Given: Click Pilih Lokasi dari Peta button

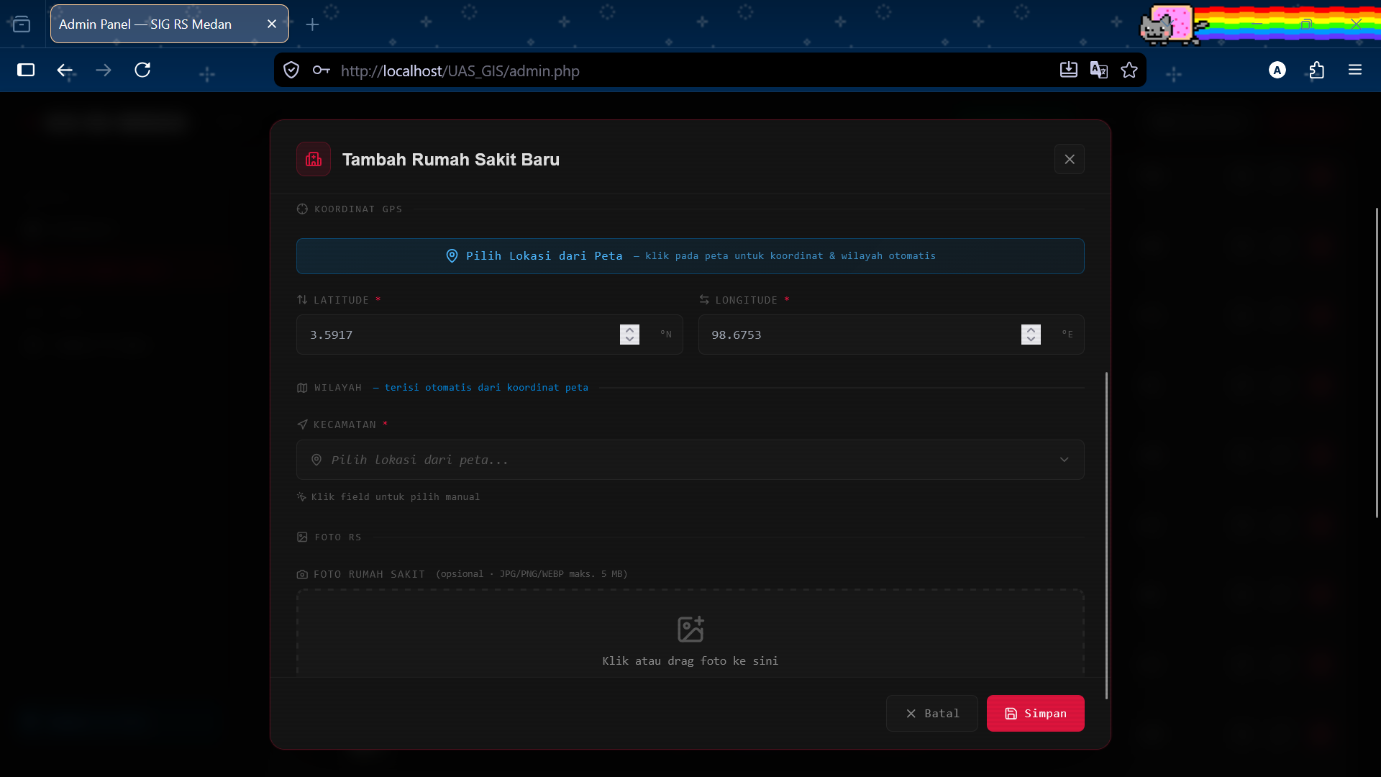Looking at the screenshot, I should [x=690, y=256].
